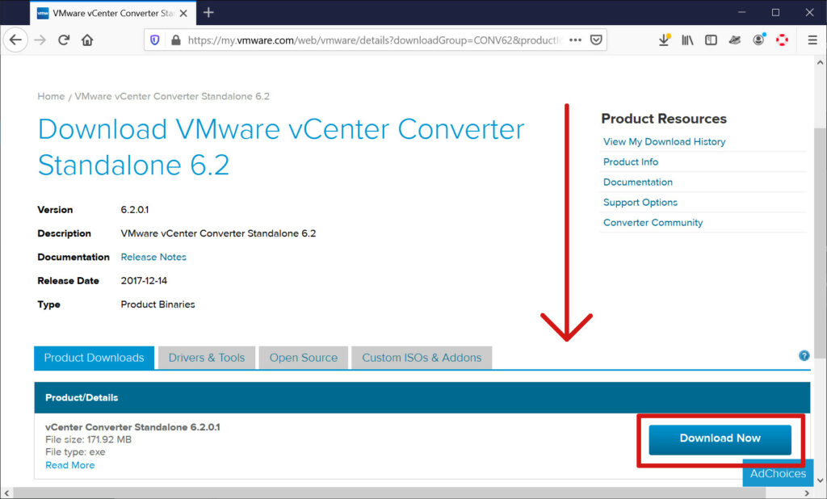Click File size: 171.92 MB text
827x499 pixels.
[89, 439]
